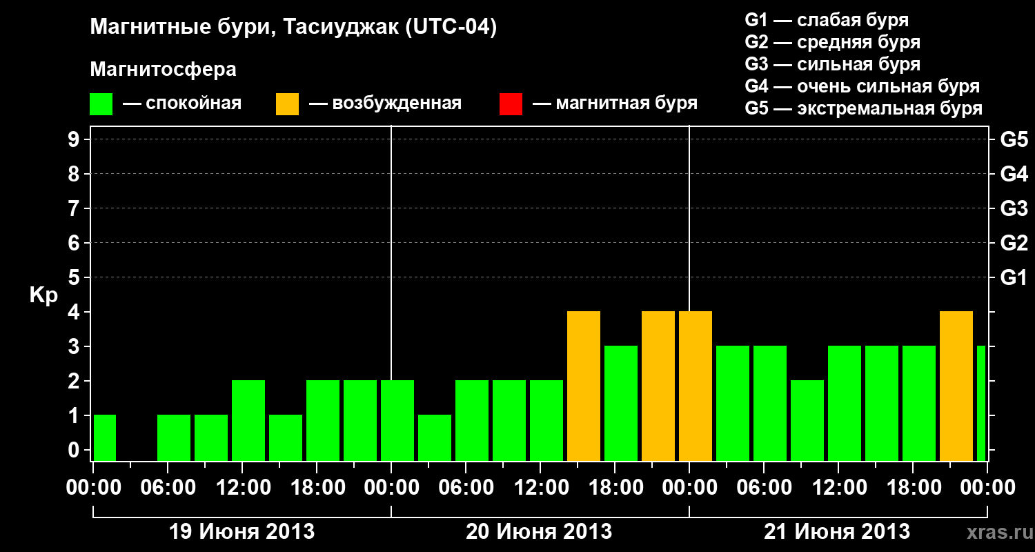Click the orange Kp 4 bar near 15:00 on 20 Июня
1035x552 pixels.
pyautogui.click(x=584, y=386)
